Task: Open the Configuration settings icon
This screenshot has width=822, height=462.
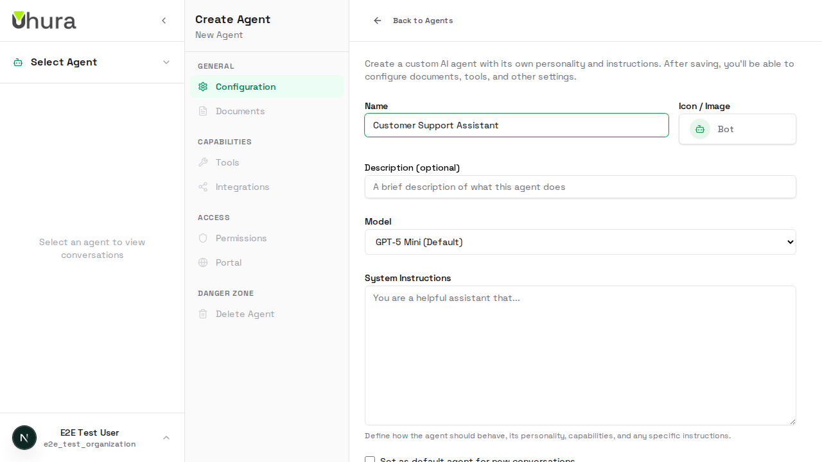Action: tap(203, 87)
